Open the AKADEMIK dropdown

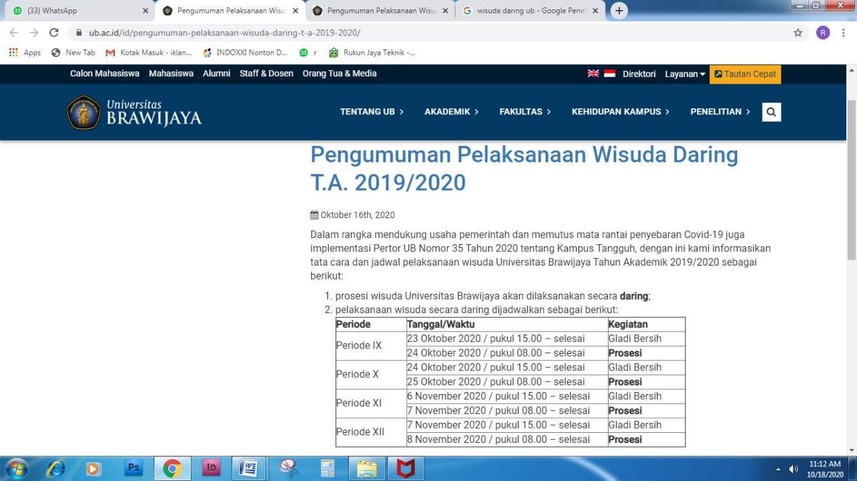coord(447,112)
